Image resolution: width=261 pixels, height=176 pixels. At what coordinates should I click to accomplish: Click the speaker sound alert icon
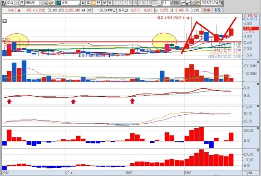point(52,3)
